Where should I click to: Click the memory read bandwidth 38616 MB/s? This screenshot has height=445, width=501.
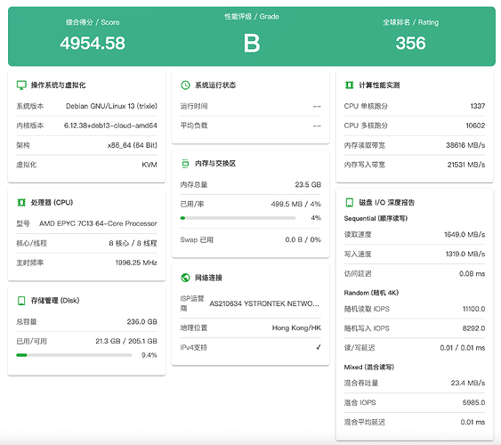pos(465,145)
